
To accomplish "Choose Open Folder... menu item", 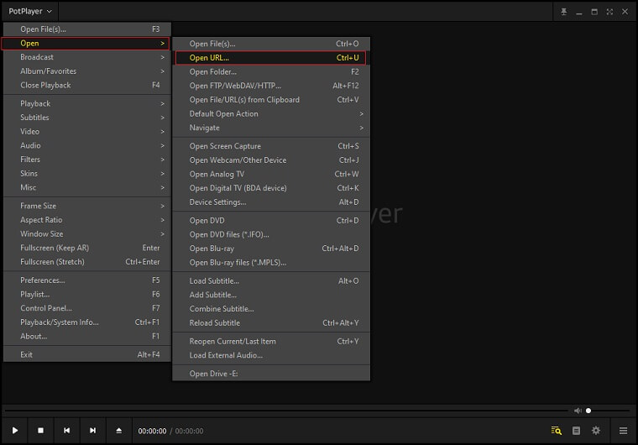I will (271, 71).
